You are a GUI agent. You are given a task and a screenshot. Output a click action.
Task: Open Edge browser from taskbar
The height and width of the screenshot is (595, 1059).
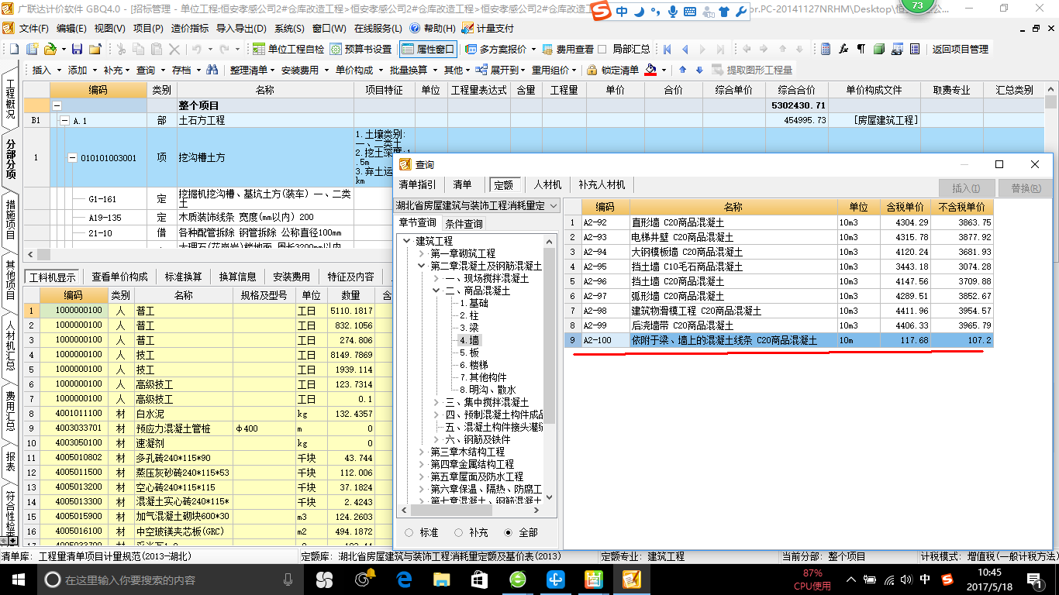point(403,580)
